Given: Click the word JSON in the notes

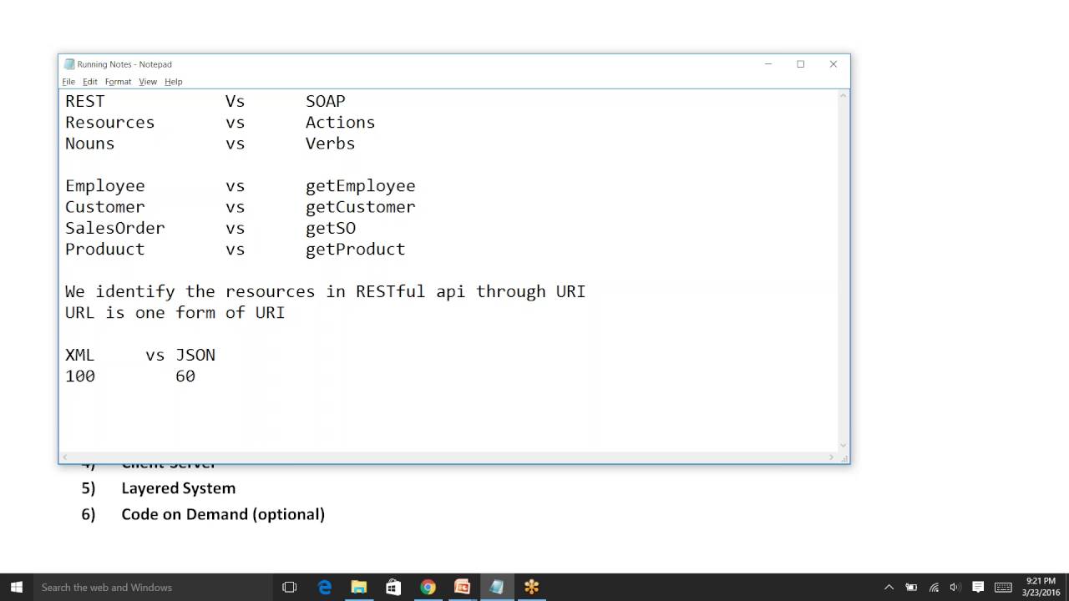Looking at the screenshot, I should point(195,355).
